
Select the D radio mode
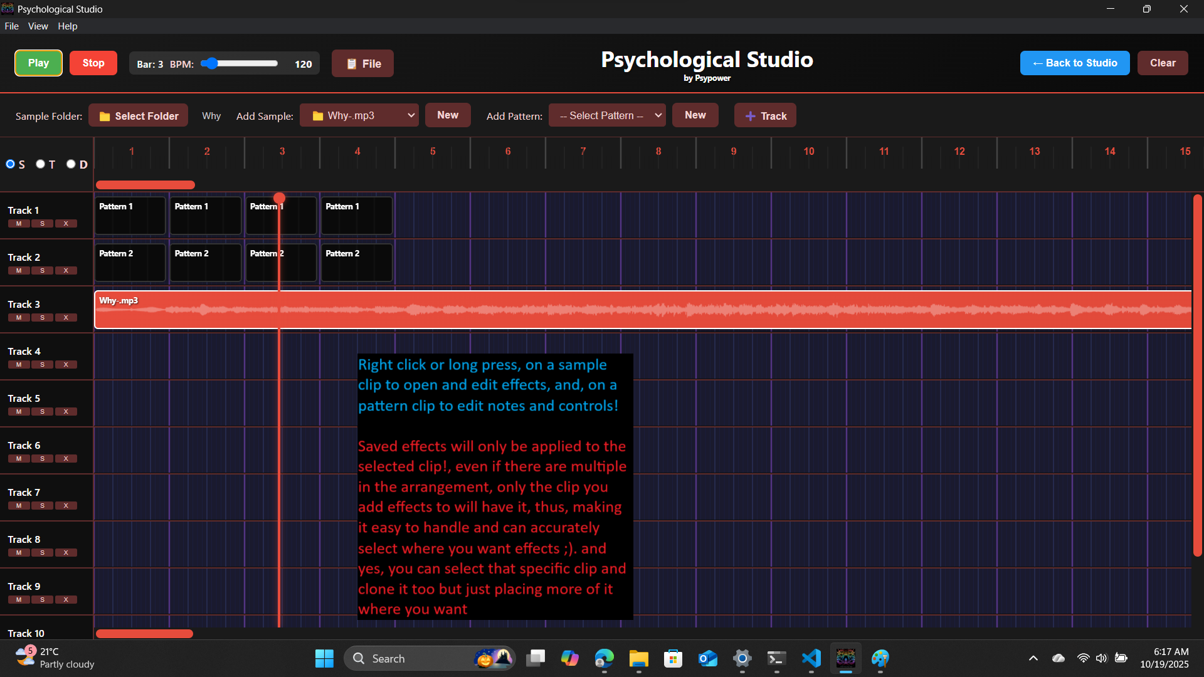(x=71, y=164)
